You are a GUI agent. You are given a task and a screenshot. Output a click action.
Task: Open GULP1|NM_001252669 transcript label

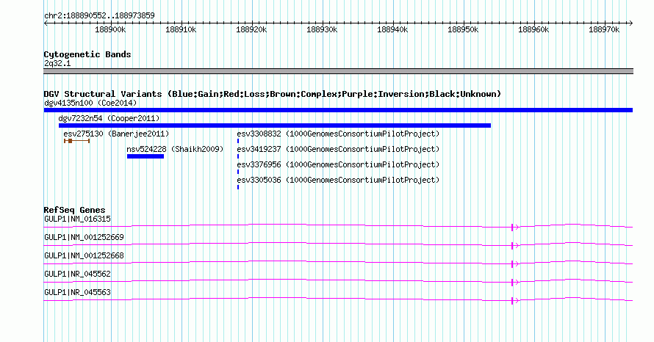click(85, 238)
